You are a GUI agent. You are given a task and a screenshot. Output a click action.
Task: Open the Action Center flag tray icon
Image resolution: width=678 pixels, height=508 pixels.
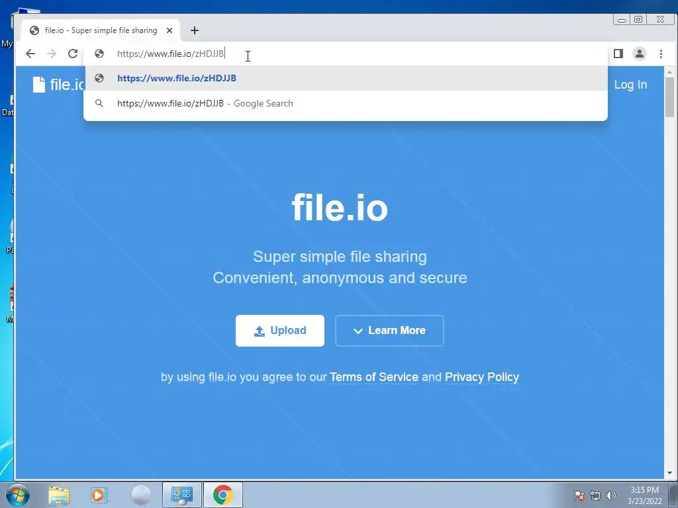point(579,495)
